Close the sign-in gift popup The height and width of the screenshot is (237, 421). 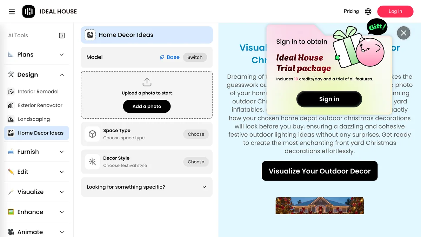[403, 33]
